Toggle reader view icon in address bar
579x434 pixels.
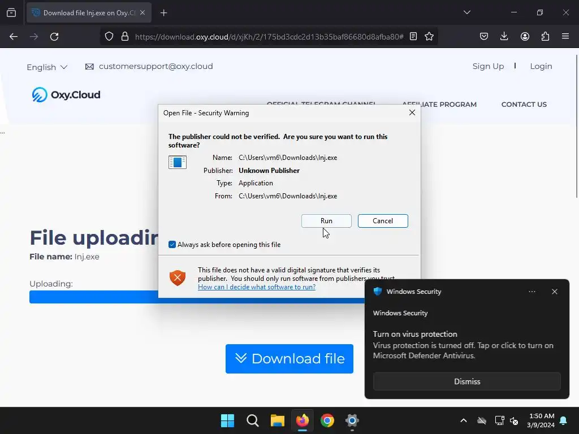click(x=413, y=37)
